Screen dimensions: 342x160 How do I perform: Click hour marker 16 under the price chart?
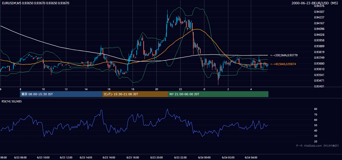[109, 89]
